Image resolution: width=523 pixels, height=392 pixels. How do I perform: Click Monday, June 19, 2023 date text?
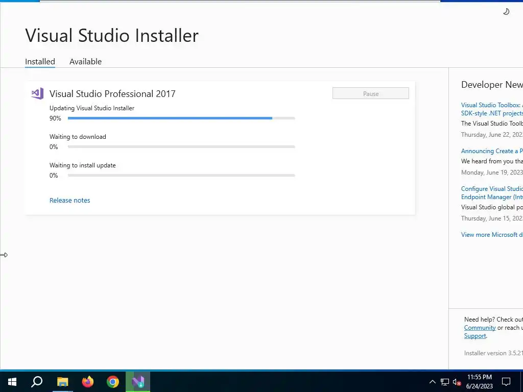492,173
